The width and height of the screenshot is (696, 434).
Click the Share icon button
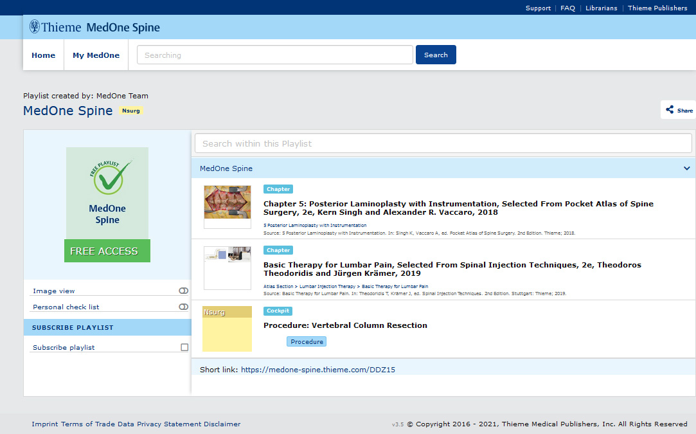pyautogui.click(x=679, y=110)
